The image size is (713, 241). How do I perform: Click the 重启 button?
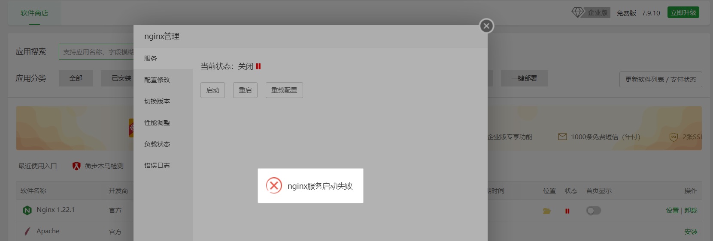[x=245, y=90]
